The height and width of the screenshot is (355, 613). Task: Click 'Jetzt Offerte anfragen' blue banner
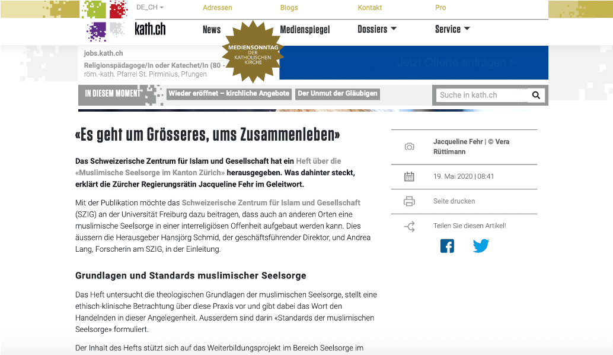pos(414,62)
